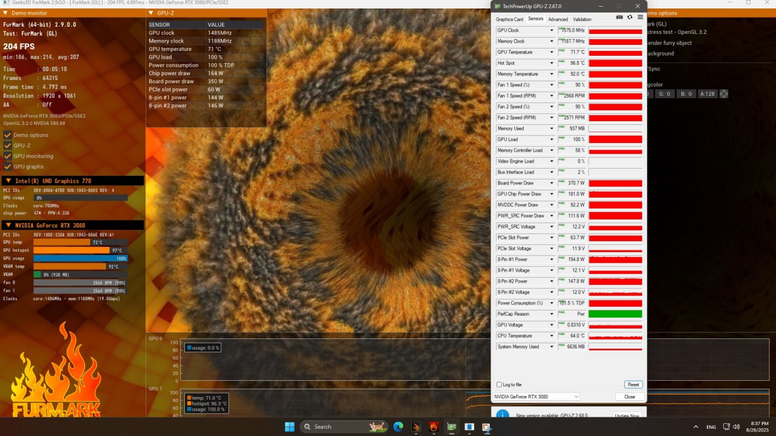The height and width of the screenshot is (436, 776).
Task: Open the GPU-Z hamburger menu
Action: [640, 17]
